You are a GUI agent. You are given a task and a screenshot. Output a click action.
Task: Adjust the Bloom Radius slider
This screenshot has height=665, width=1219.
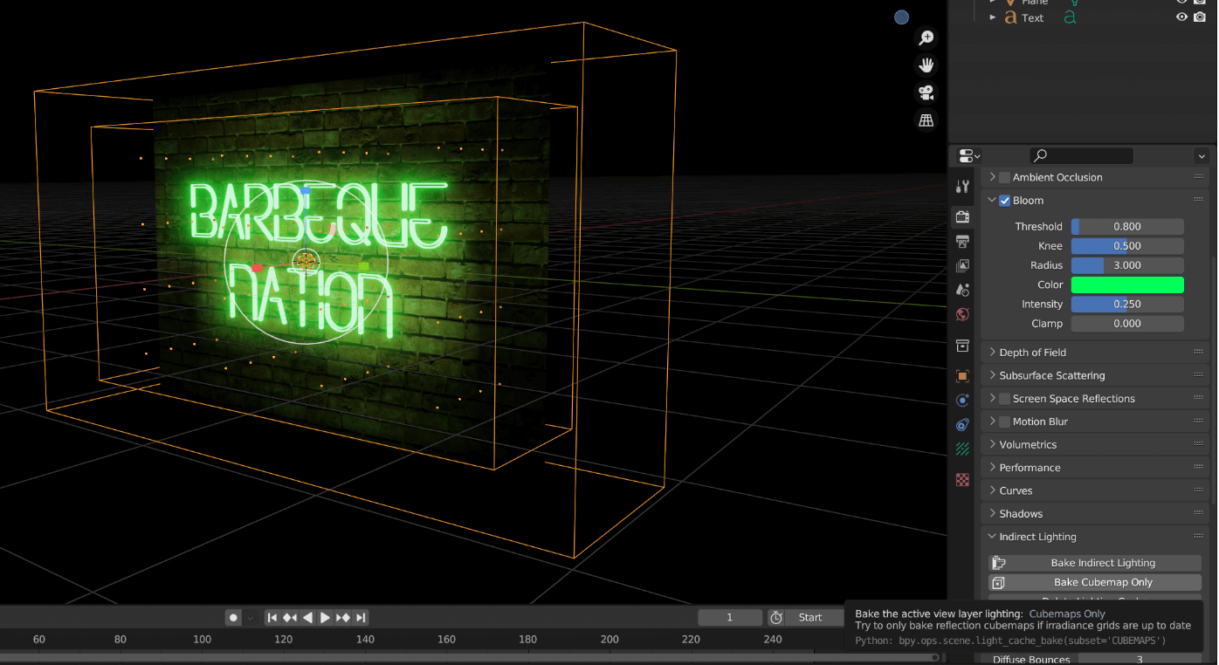(x=1127, y=265)
